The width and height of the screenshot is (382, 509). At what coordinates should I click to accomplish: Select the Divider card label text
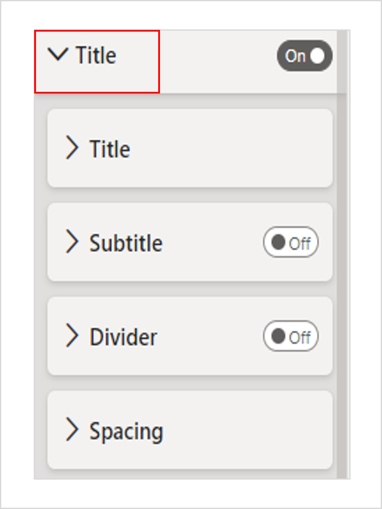(x=124, y=337)
